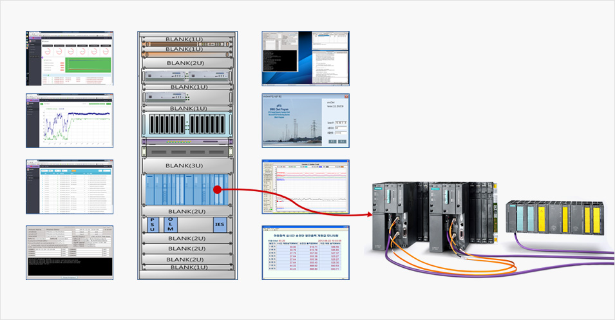The image size is (615, 320).
Task: Open the blue line chart screenshot thumbnail
Action: click(69, 120)
